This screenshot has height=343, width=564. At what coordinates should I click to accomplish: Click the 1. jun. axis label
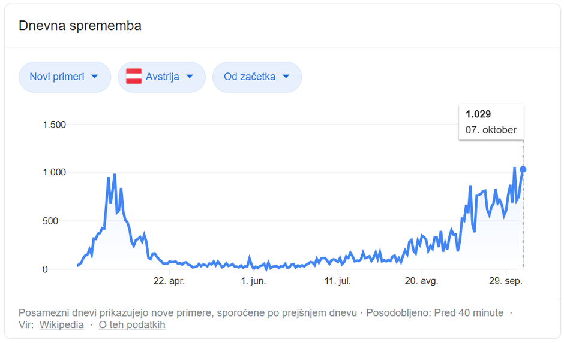tap(253, 281)
